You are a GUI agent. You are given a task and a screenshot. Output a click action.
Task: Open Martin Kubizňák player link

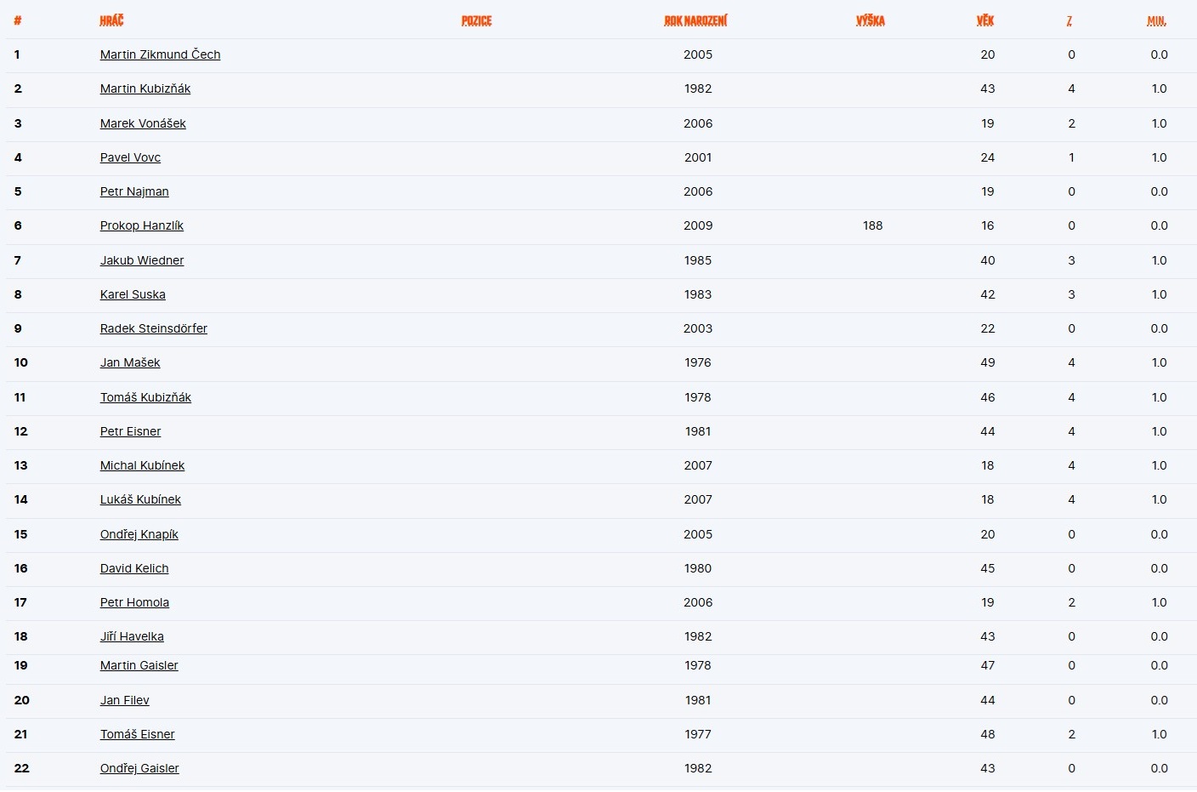(x=145, y=88)
